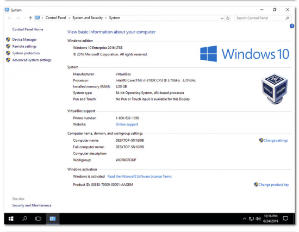Screen dimensions: 299x232
Task: Open taskbar Search magnifier
Action: point(24,218)
